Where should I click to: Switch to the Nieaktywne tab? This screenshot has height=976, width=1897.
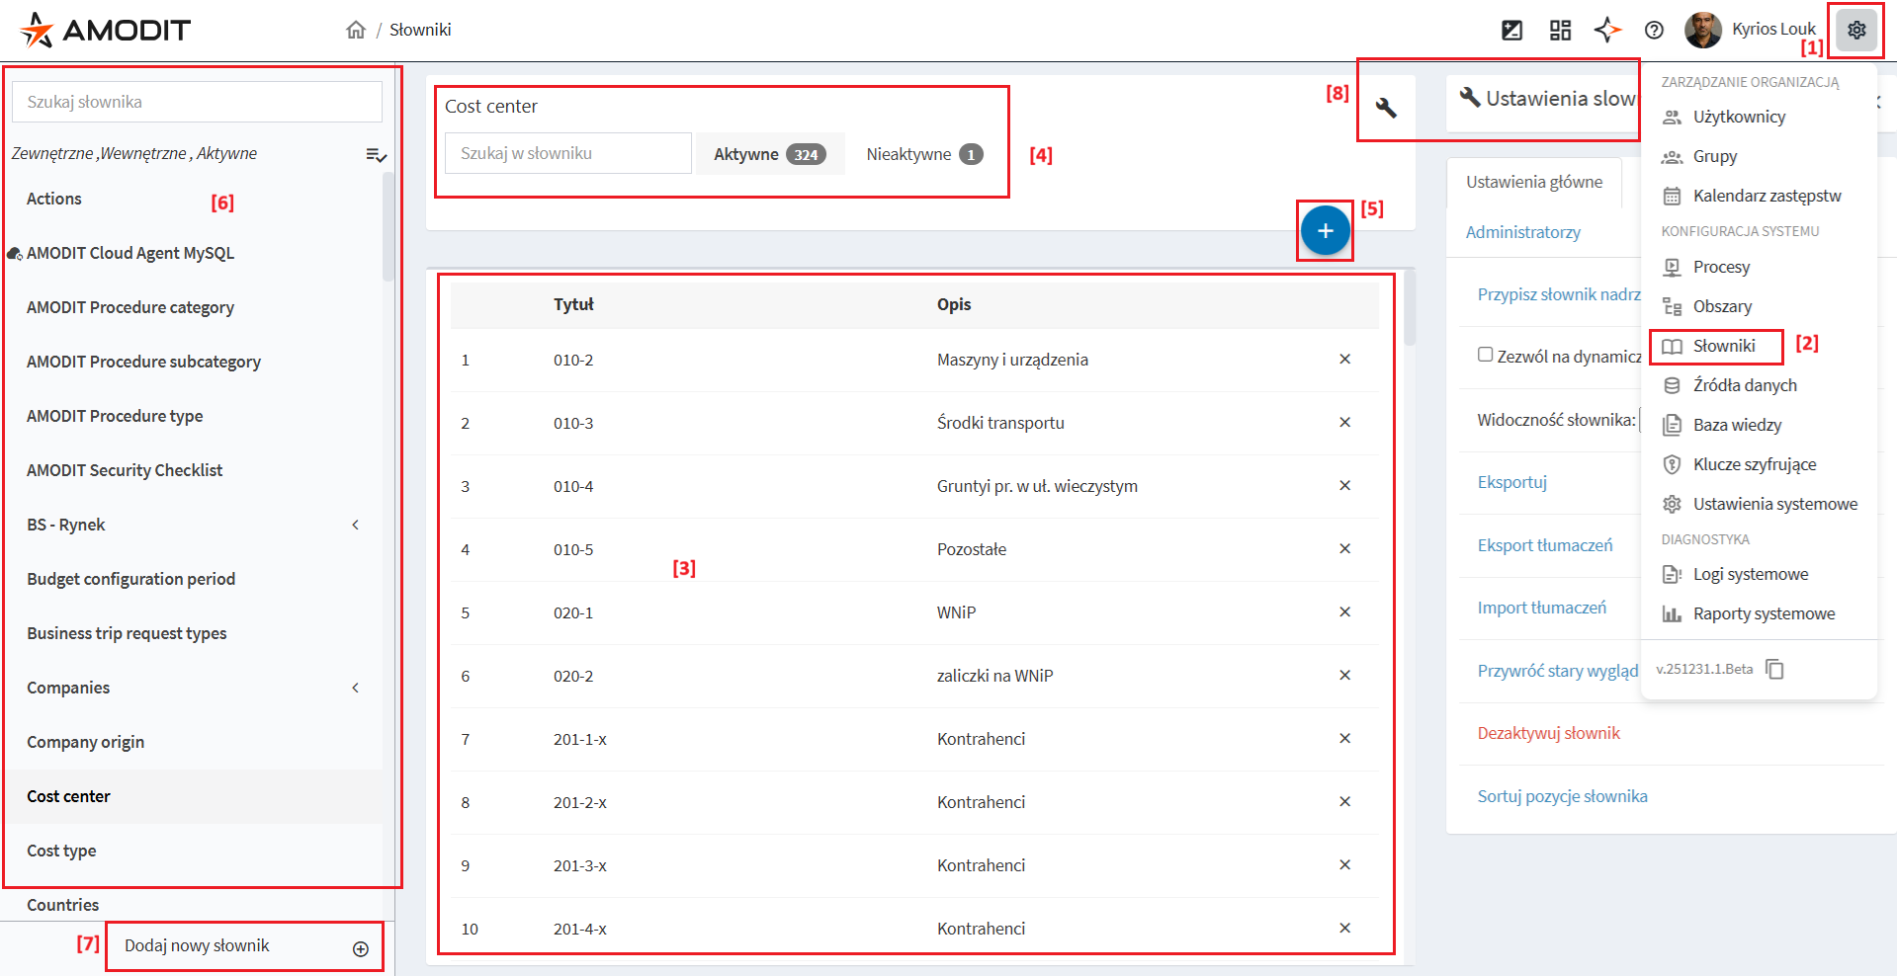tap(923, 154)
